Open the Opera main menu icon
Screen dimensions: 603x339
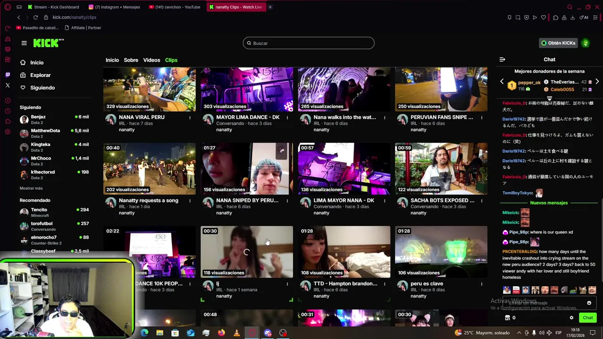click(x=8, y=7)
